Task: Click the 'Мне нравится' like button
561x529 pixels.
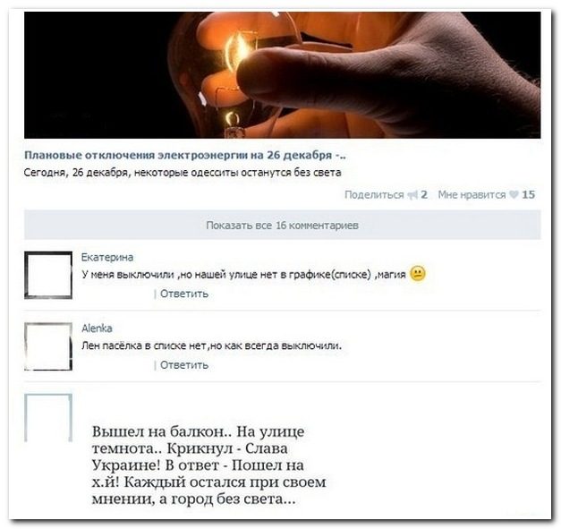Action: coord(472,195)
